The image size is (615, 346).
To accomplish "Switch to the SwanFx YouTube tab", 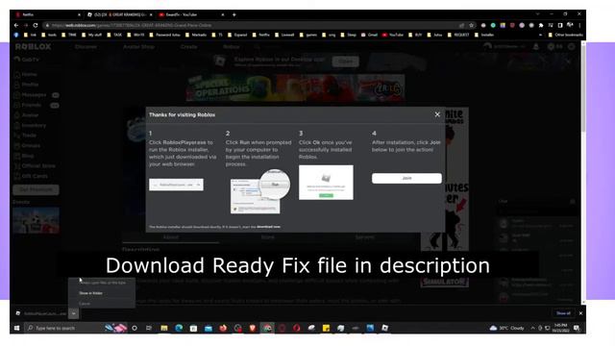I will pyautogui.click(x=191, y=14).
